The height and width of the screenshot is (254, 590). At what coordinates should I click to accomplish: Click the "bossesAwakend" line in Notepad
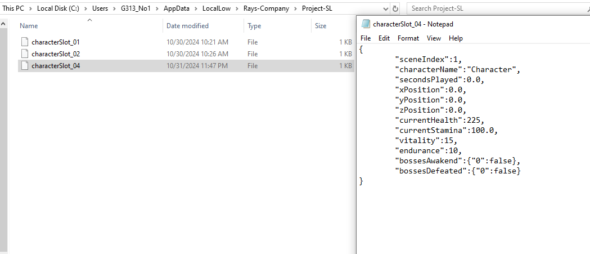coord(458,161)
